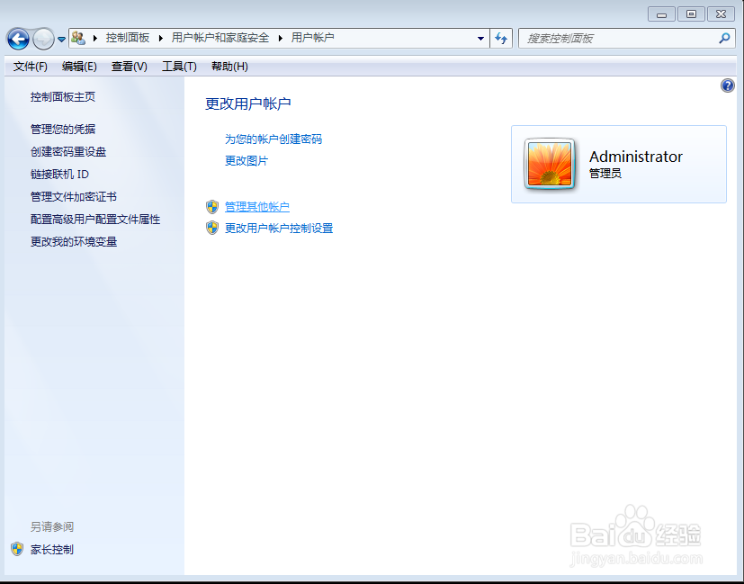This screenshot has height=584, width=744.
Task: Open the 工具(T) menu
Action: pos(179,67)
